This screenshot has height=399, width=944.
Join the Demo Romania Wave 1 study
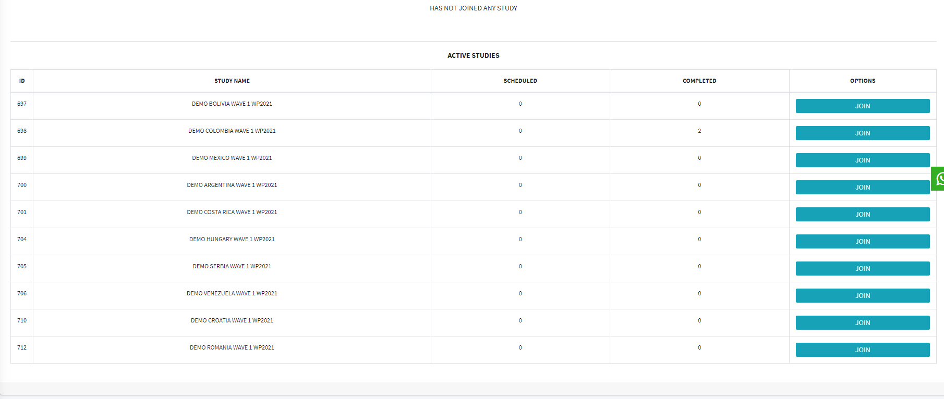[863, 350]
